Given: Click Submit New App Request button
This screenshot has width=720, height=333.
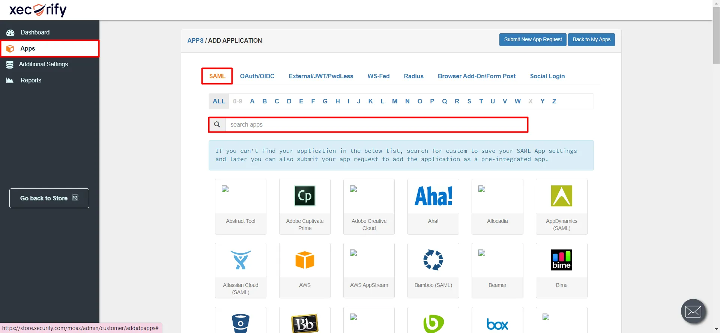Looking at the screenshot, I should tap(533, 40).
